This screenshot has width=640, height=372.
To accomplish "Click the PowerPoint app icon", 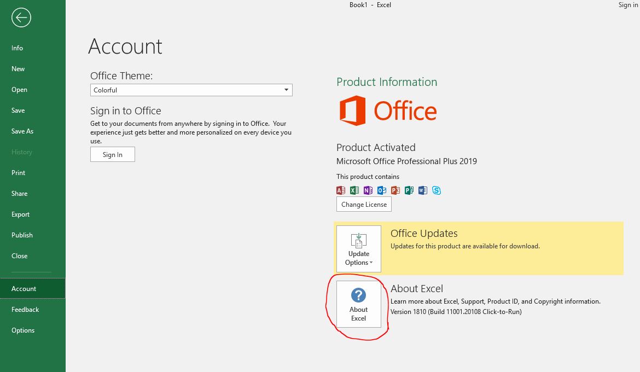I will point(395,190).
